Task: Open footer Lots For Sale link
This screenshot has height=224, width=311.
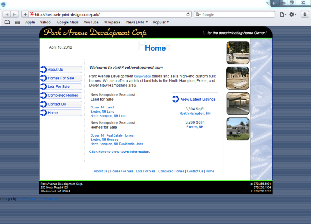Action: point(146,171)
